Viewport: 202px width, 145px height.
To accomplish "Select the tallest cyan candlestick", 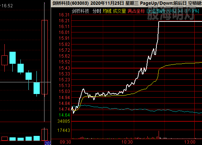I will pyautogui.click(x=12, y=58).
